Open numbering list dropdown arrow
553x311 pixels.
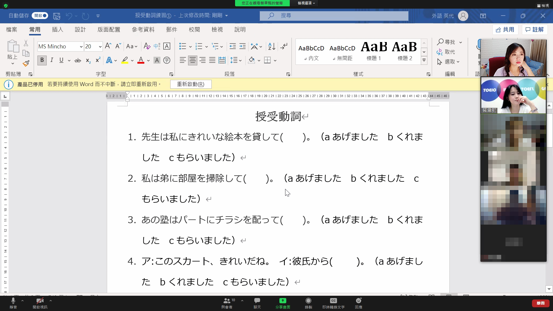tap(207, 46)
